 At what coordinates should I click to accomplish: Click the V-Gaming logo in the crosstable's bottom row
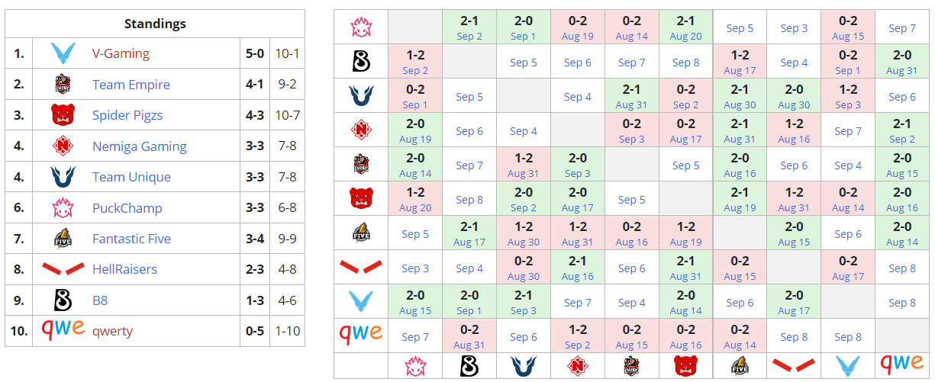click(847, 366)
